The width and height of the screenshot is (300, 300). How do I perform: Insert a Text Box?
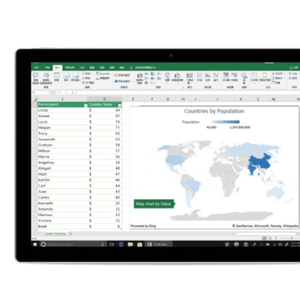(x=254, y=77)
